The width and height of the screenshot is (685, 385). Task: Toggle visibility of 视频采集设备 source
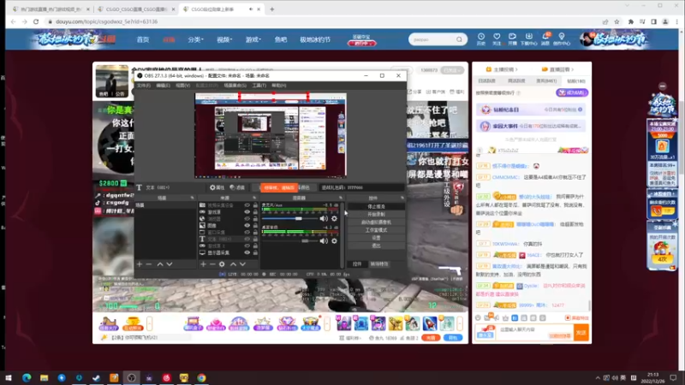pyautogui.click(x=247, y=205)
